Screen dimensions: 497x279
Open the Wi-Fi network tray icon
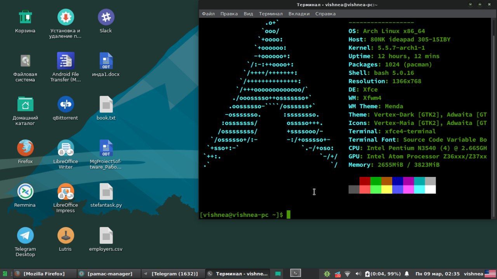pos(348,274)
